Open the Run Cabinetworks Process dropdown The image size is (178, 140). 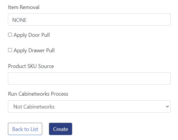click(89, 106)
